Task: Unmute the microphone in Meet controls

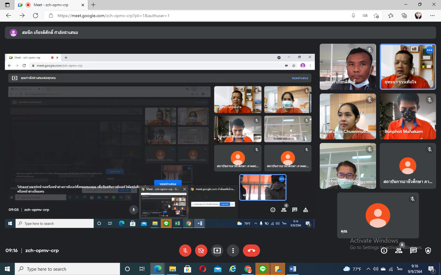Action: pos(185,251)
